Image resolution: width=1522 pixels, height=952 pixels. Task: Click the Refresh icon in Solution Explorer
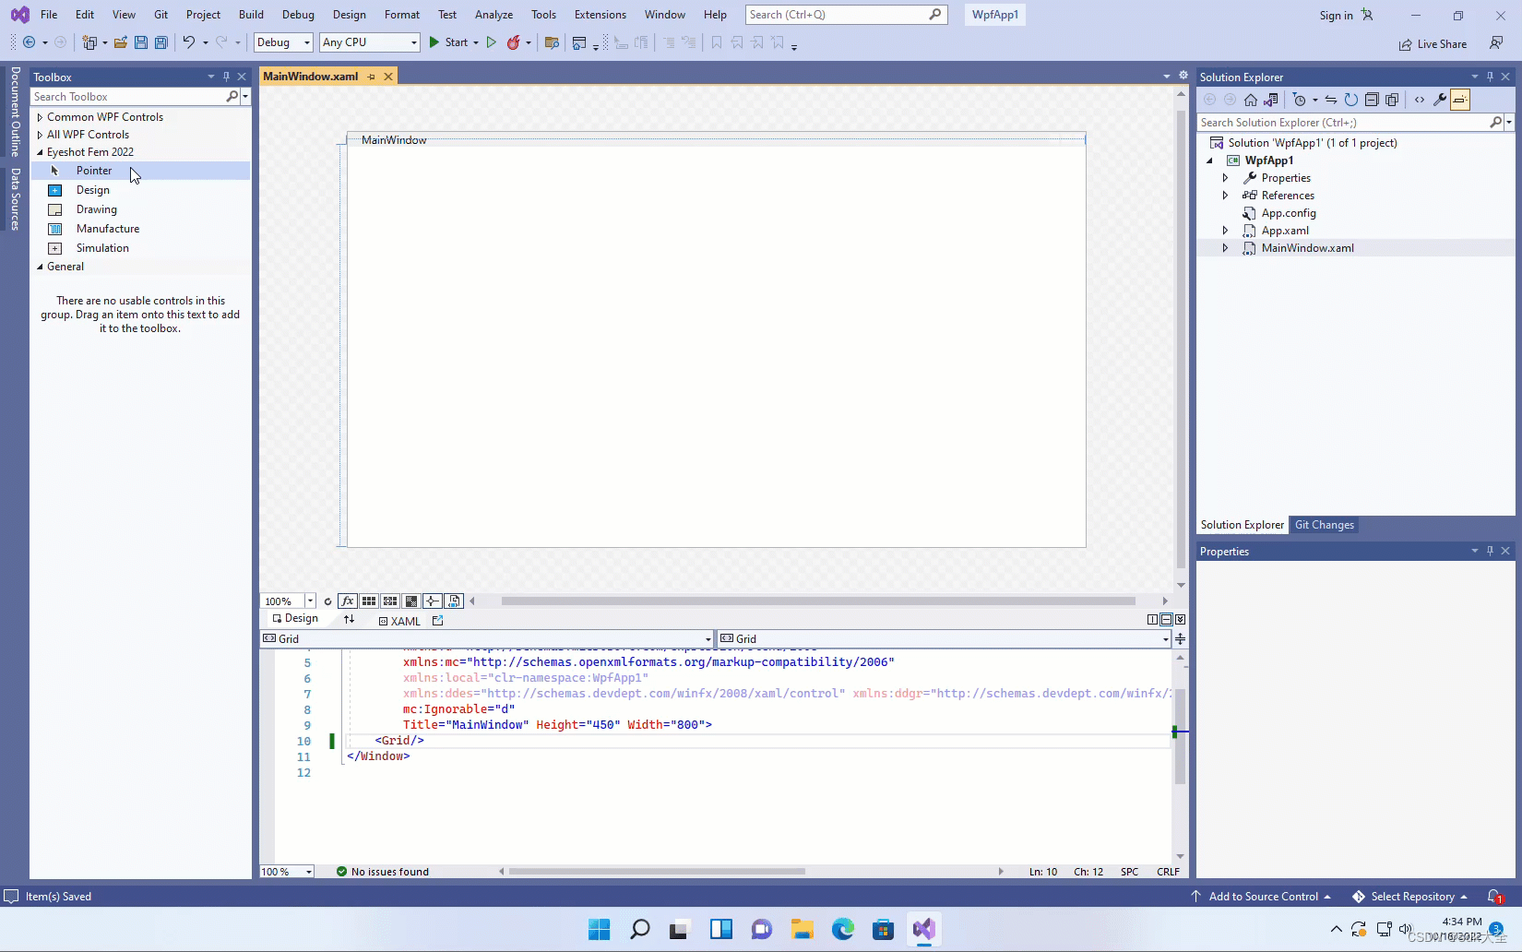[x=1351, y=100]
